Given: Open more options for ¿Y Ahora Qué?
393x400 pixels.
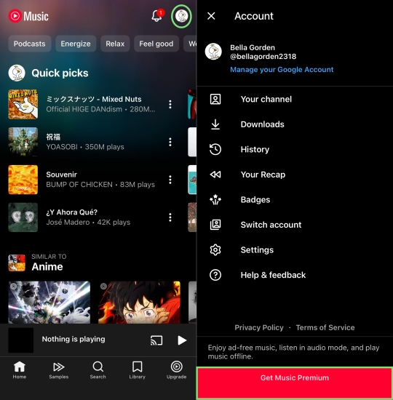Looking at the screenshot, I should point(170,217).
